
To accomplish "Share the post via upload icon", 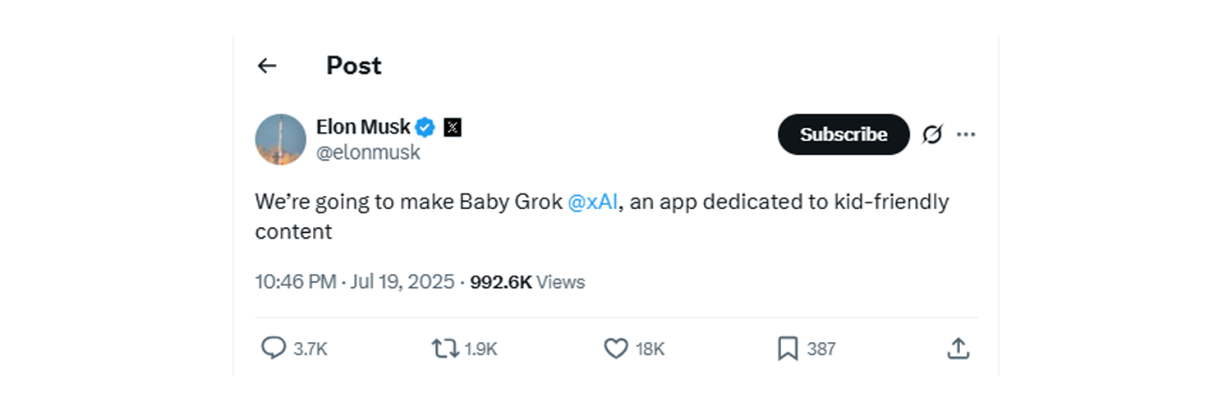I will click(x=958, y=348).
